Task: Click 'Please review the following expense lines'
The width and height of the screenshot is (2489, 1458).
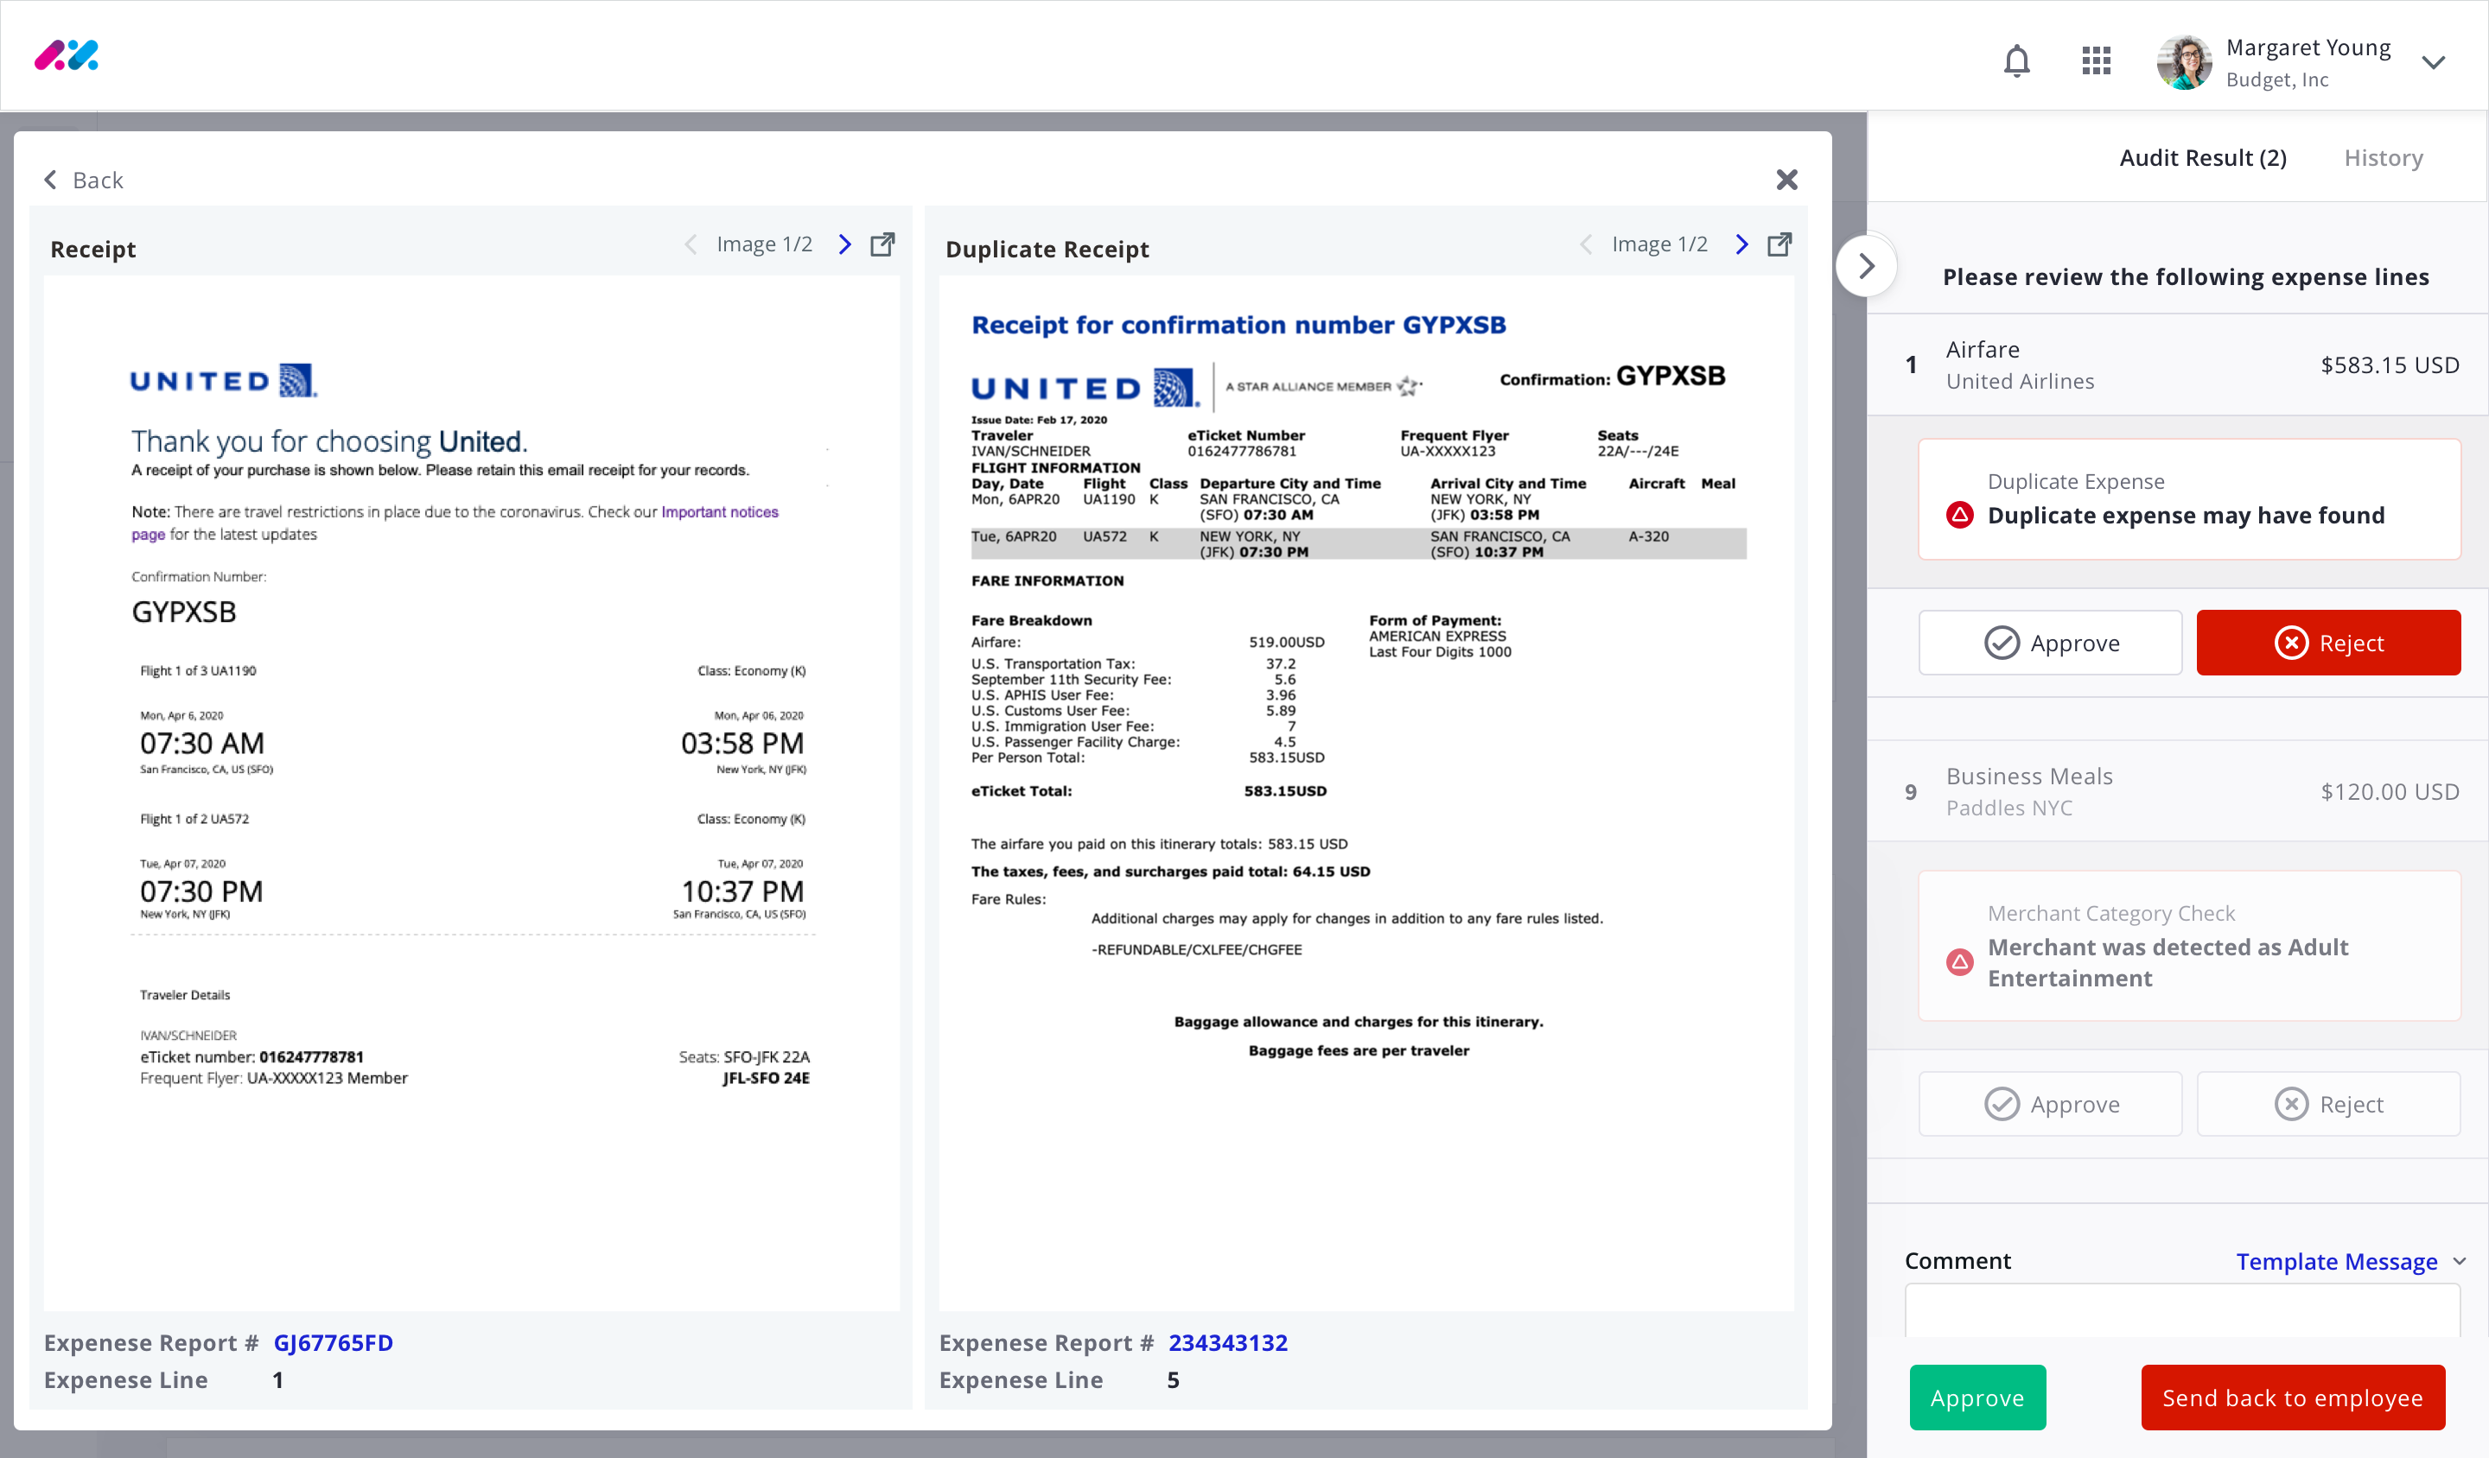Action: (2186, 276)
